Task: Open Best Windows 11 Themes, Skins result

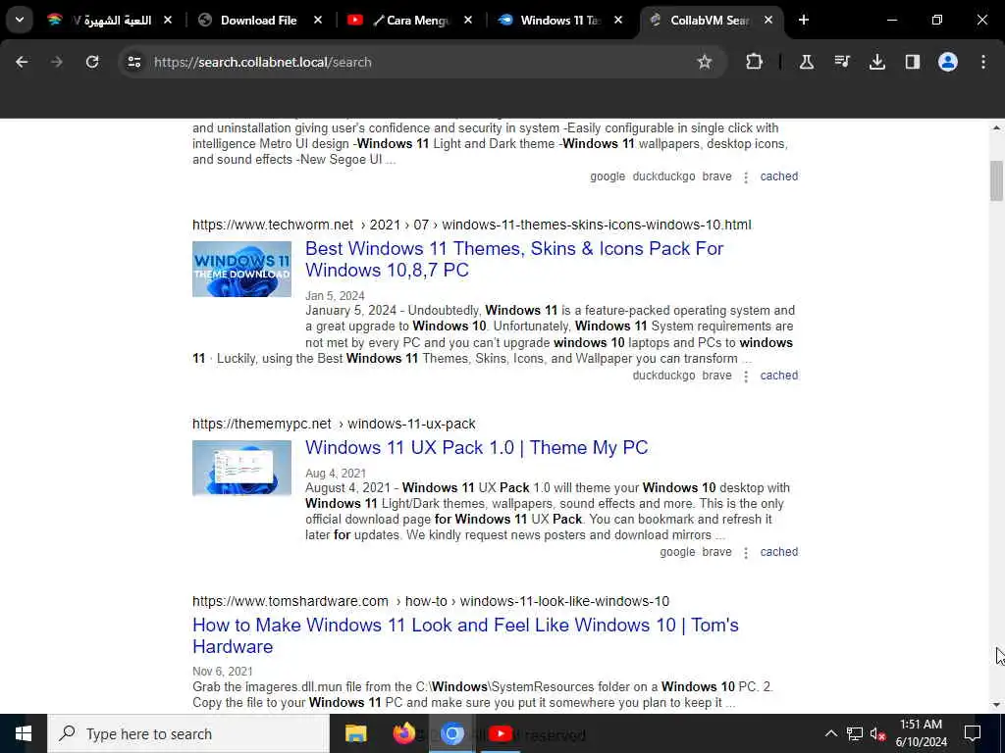Action: pyautogui.click(x=514, y=259)
